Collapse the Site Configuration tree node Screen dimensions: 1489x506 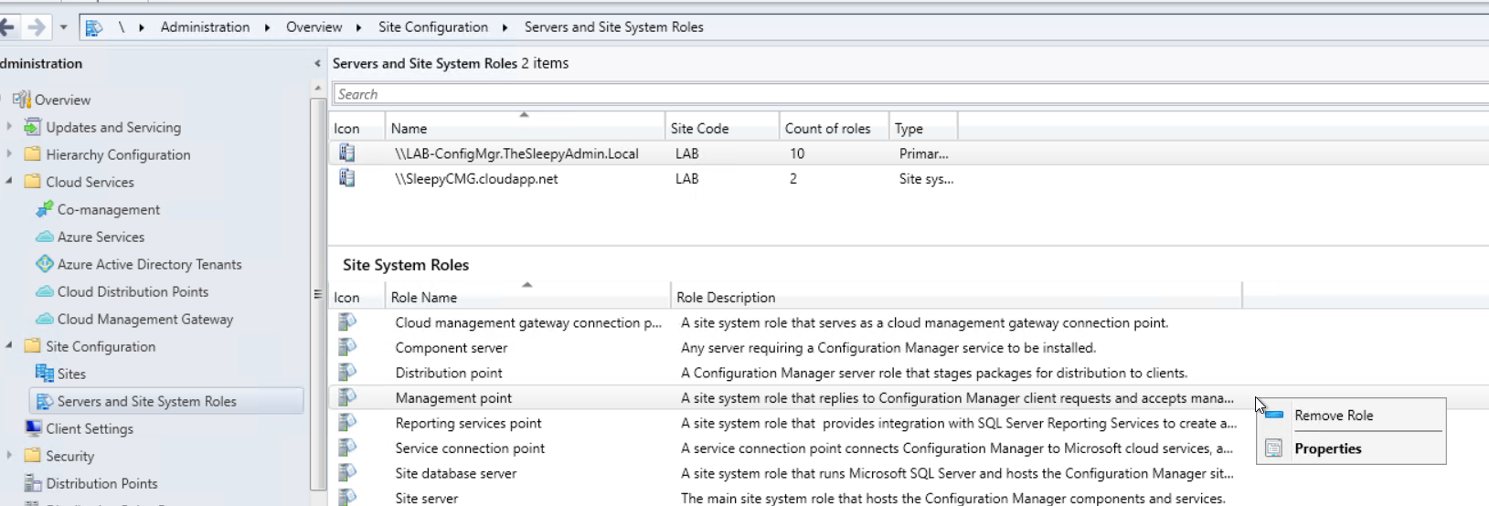[x=9, y=345]
